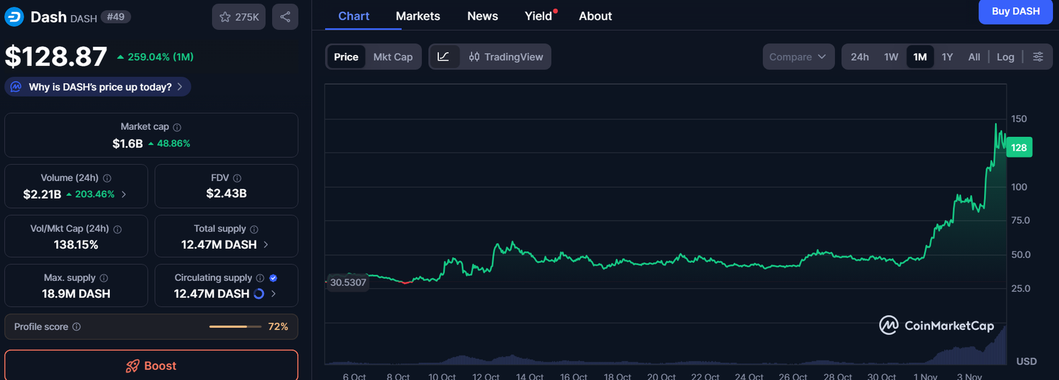Viewport: 1059px width, 380px height.
Task: Switch chart to Mkt Cap view
Action: pos(392,57)
